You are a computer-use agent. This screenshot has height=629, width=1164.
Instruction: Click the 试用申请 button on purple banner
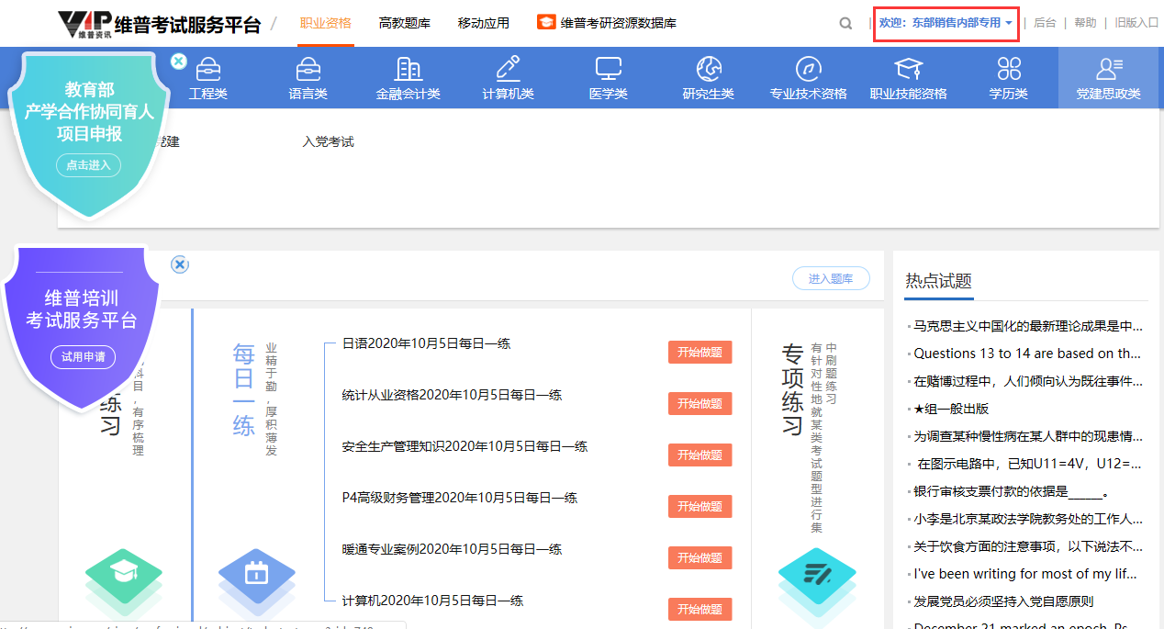tap(83, 357)
